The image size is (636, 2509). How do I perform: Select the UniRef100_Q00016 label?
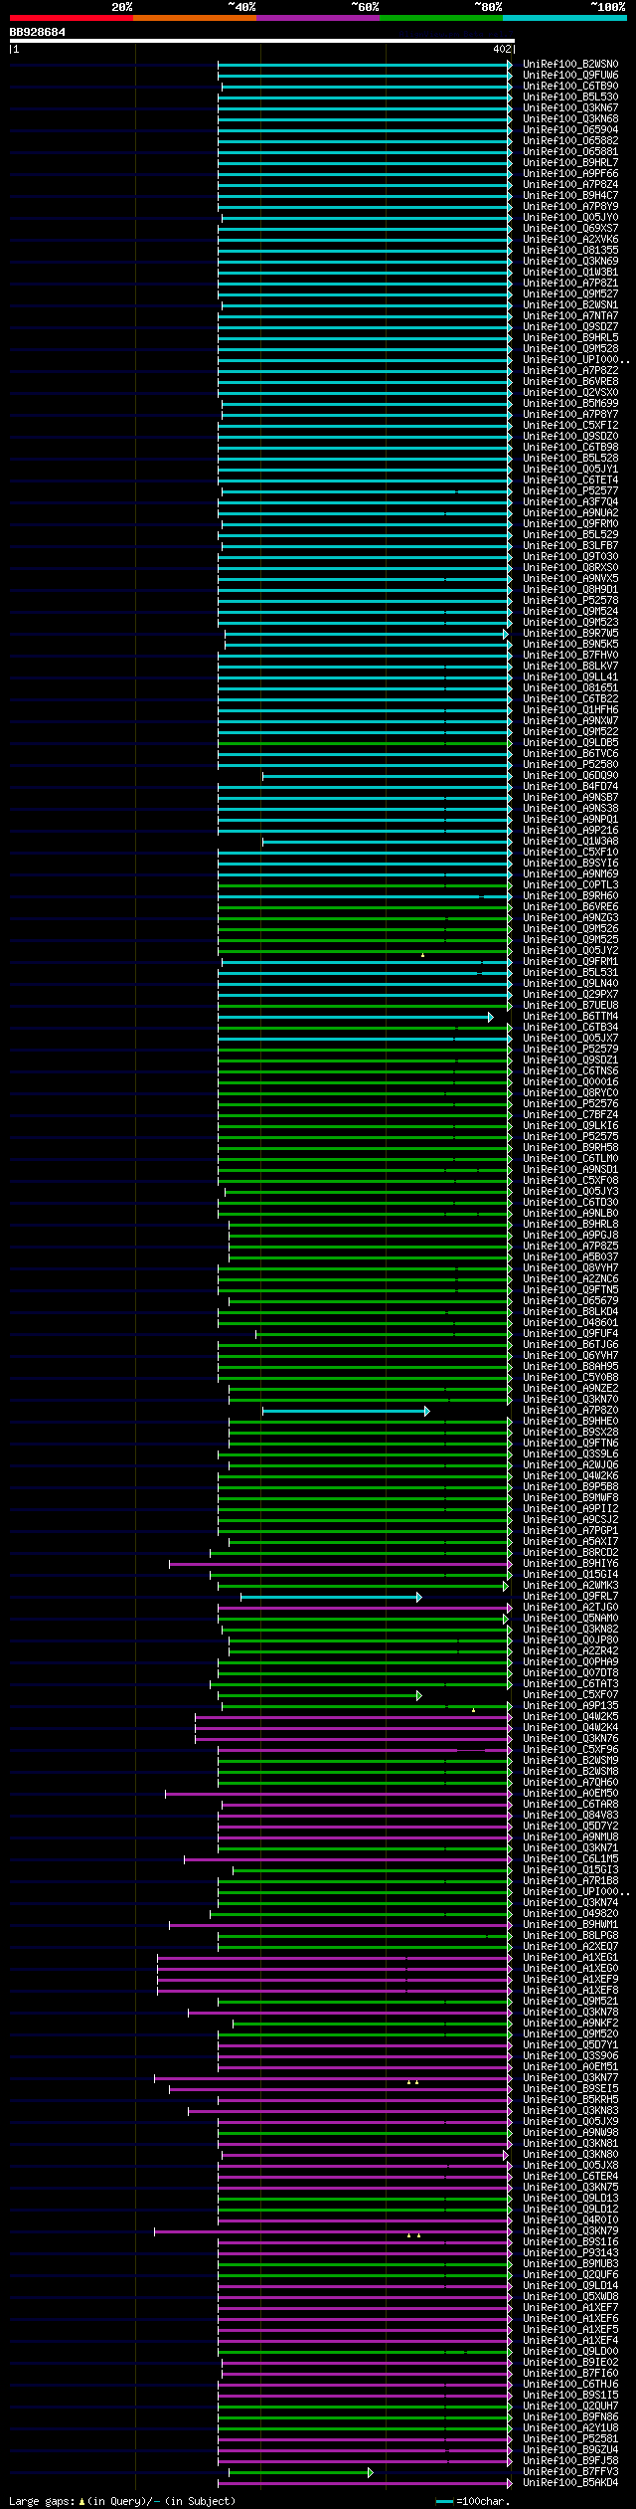570,1082
